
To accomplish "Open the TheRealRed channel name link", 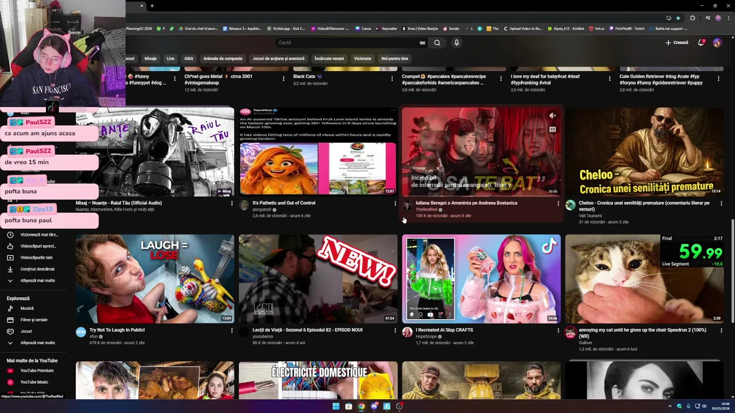I will pyautogui.click(x=427, y=209).
